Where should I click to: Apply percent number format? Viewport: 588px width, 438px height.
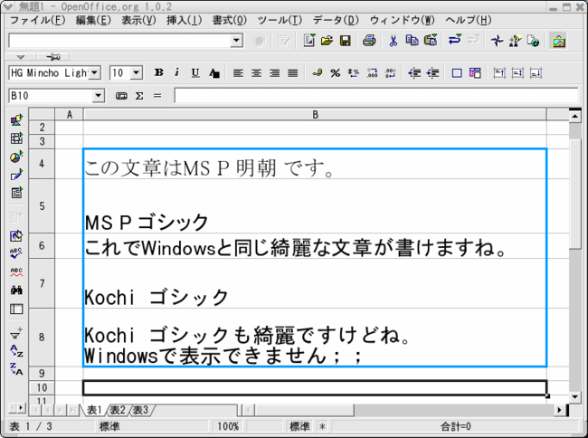tap(336, 73)
